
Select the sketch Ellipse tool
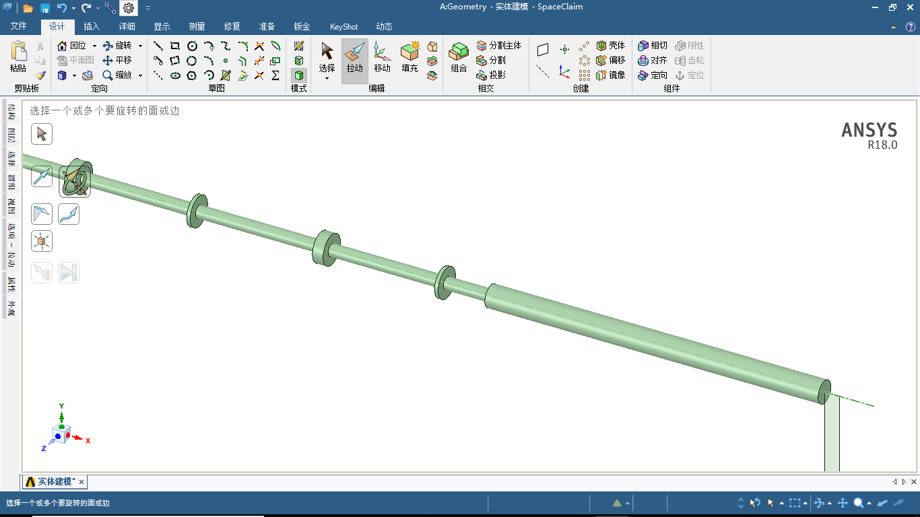pos(175,75)
